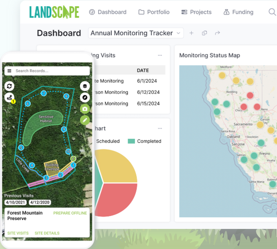Viewport: 277px width, 249px height.
Task: Share the dashboard with the arrow icon
Action: 217,33
